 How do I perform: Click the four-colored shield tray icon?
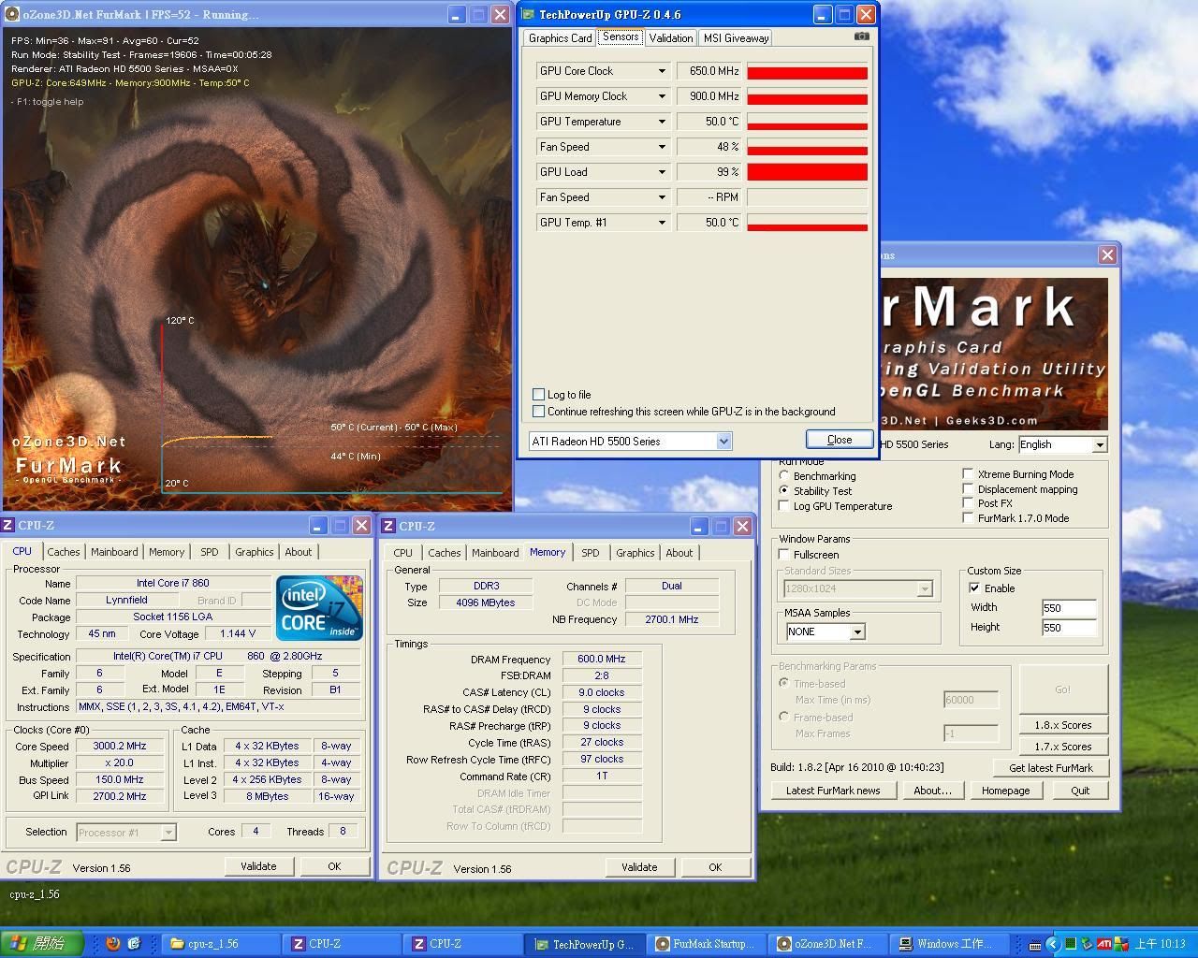tap(1120, 943)
